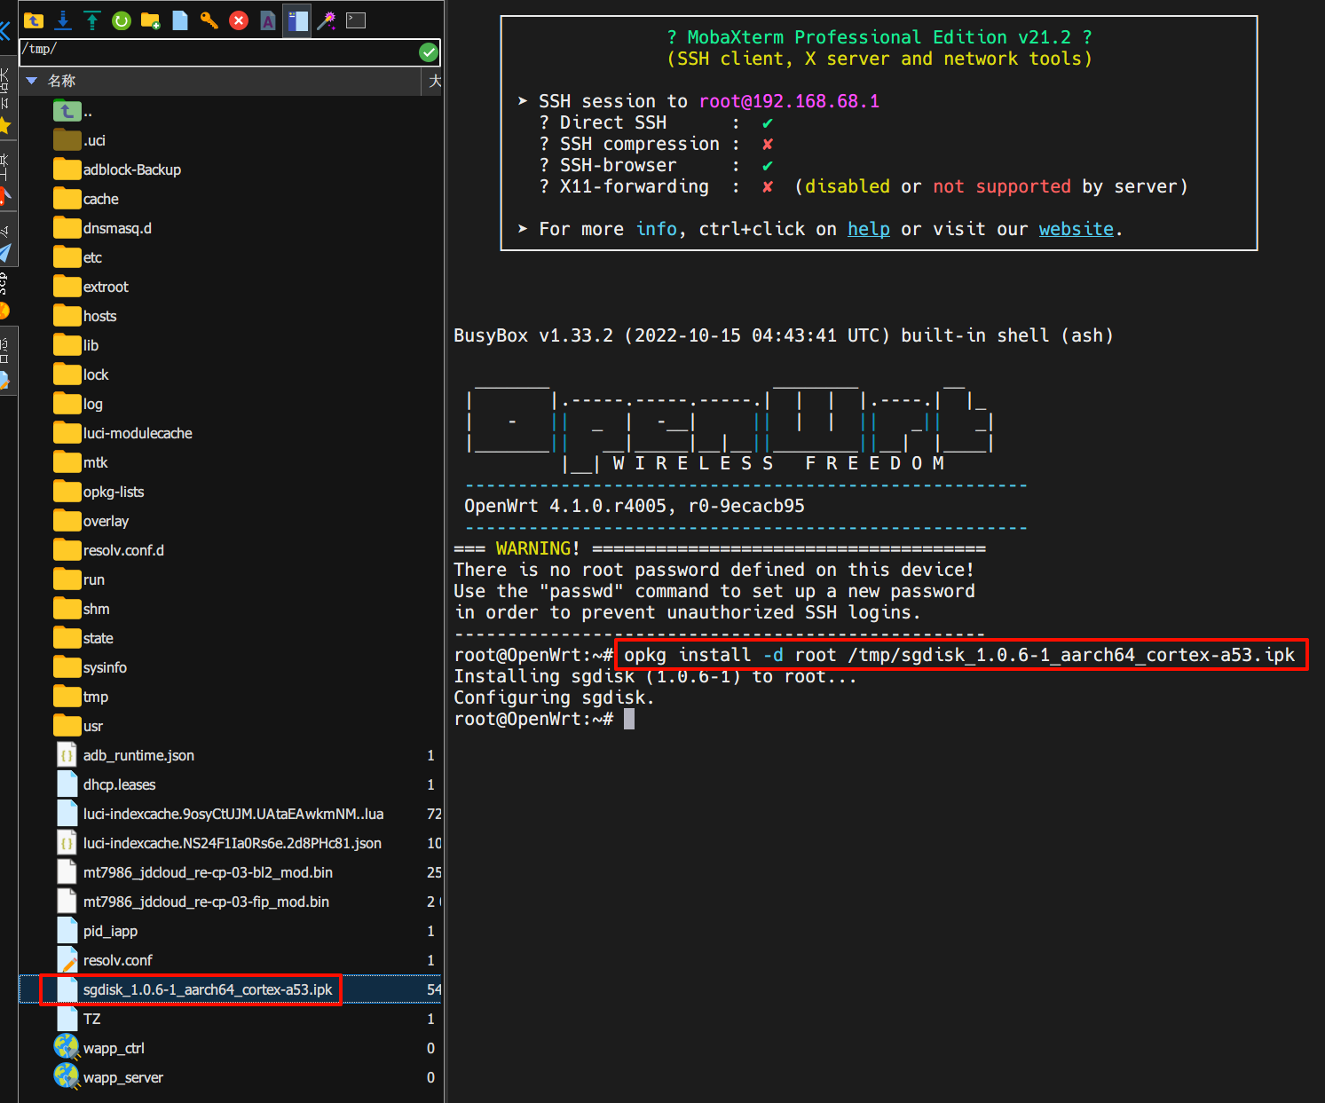Open terminal icon in SFTP toolbar
Screen dimensions: 1325x1103
356,20
